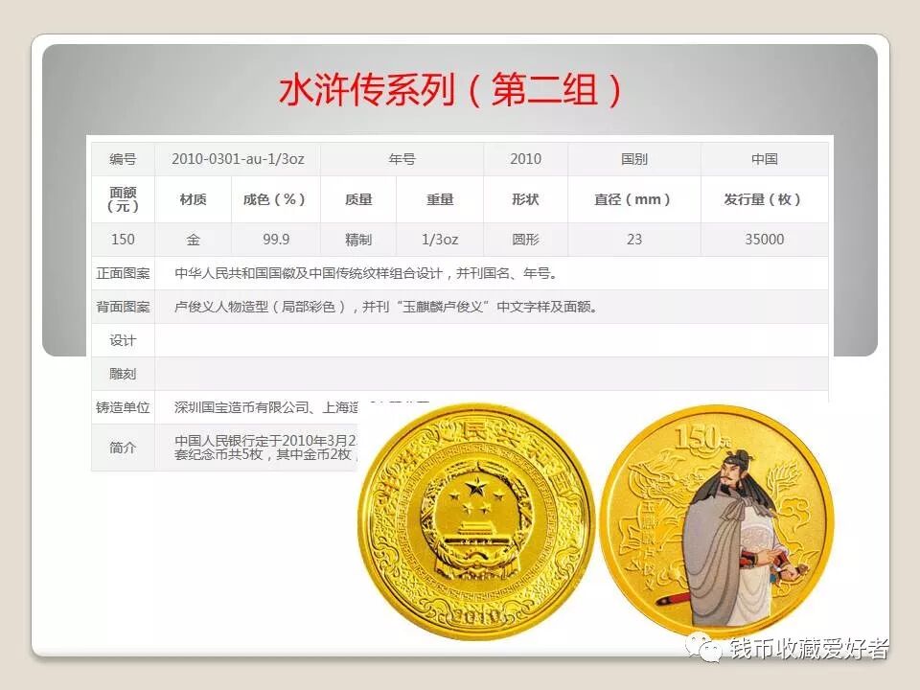Screen dimensions: 920x690
Task: Select the 设计 row label
Action: tap(123, 340)
